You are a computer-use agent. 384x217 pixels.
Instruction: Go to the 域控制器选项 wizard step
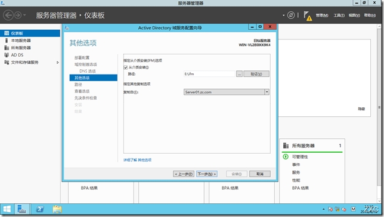coord(85,64)
